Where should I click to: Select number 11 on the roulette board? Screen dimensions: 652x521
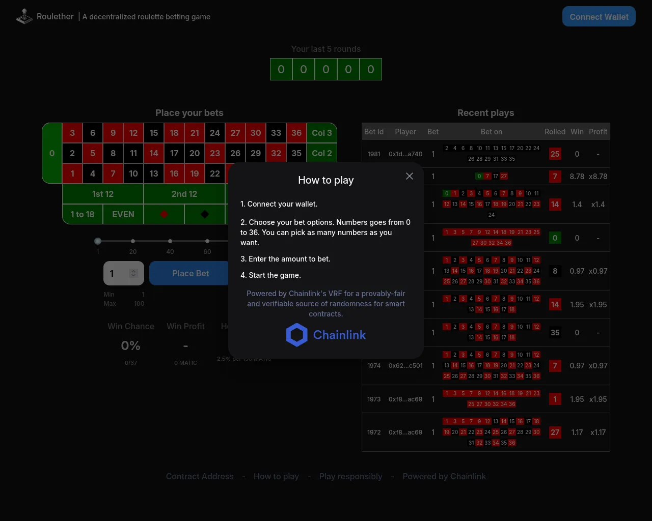(x=133, y=153)
